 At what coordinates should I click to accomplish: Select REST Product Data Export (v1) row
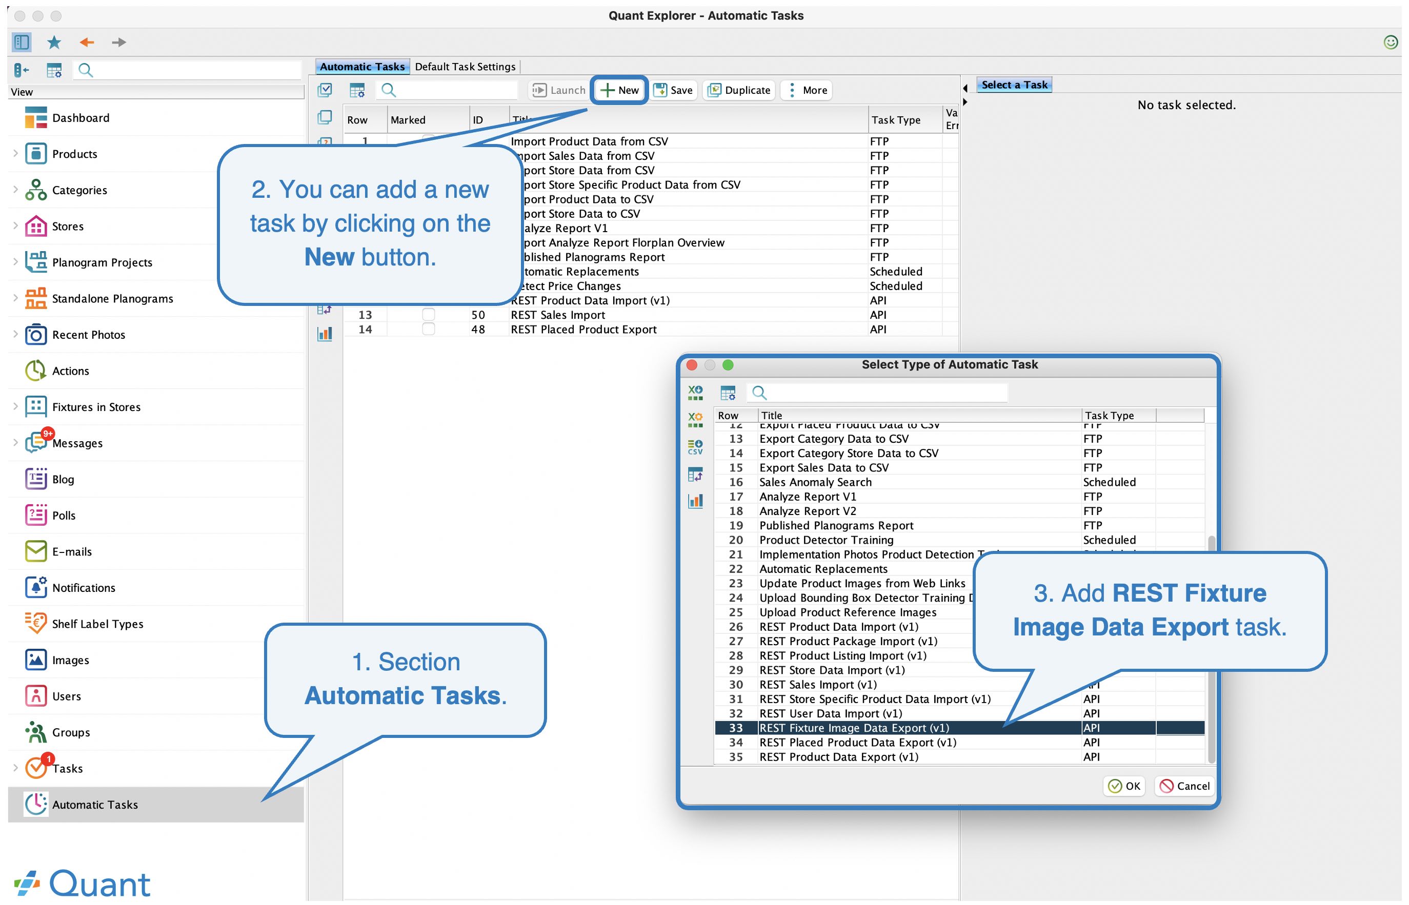[959, 757]
